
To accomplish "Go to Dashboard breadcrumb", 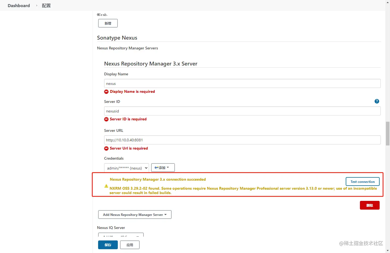I will 19,5.
